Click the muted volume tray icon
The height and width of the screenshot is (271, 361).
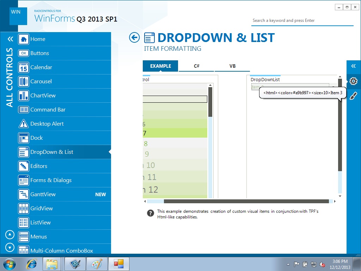[x=322, y=264]
